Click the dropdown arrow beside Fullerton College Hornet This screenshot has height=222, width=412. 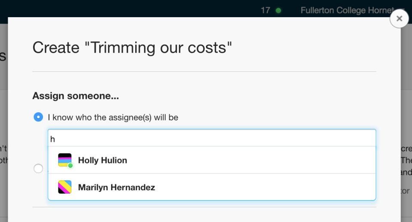(x=402, y=10)
